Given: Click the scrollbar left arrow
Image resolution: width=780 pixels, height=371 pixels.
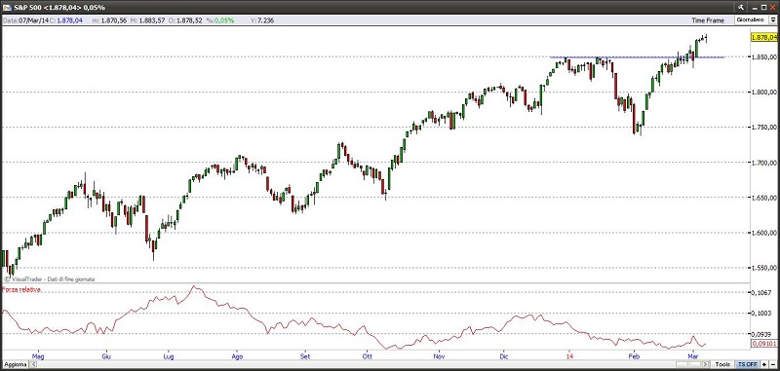Looking at the screenshot, I should point(33,364).
